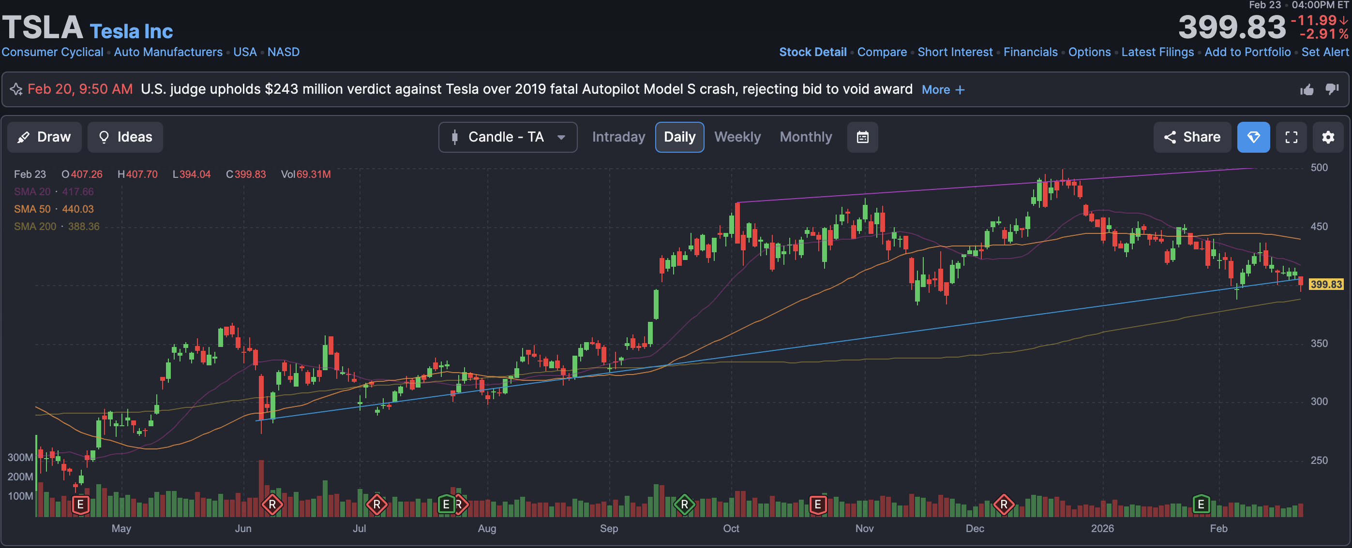Open the Candle - TA chart type dropdown
1352x548 pixels.
pos(508,137)
